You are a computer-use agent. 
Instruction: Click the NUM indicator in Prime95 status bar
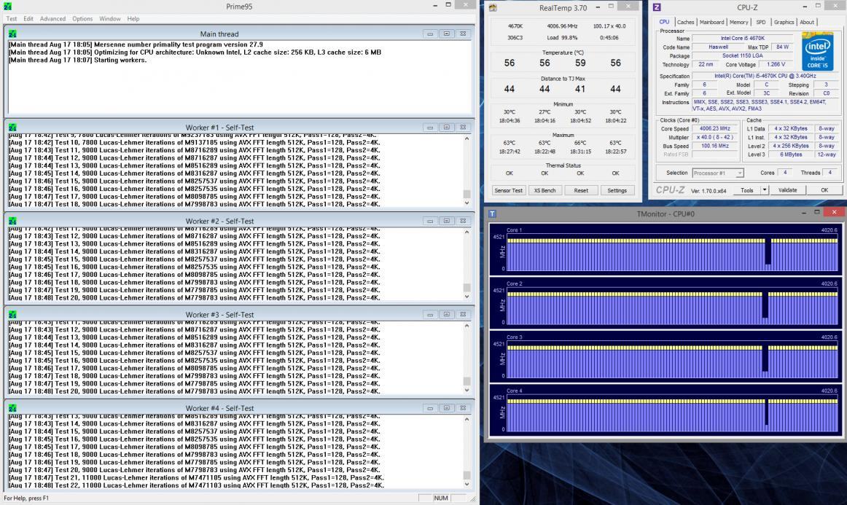441,498
